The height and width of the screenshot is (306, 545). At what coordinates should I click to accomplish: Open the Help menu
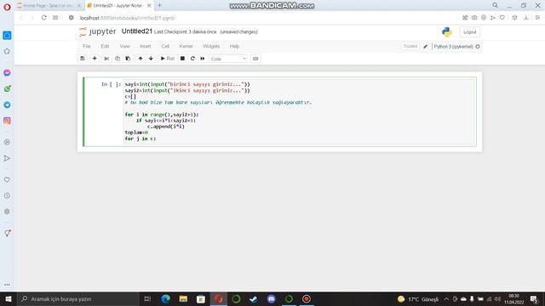[x=234, y=46]
